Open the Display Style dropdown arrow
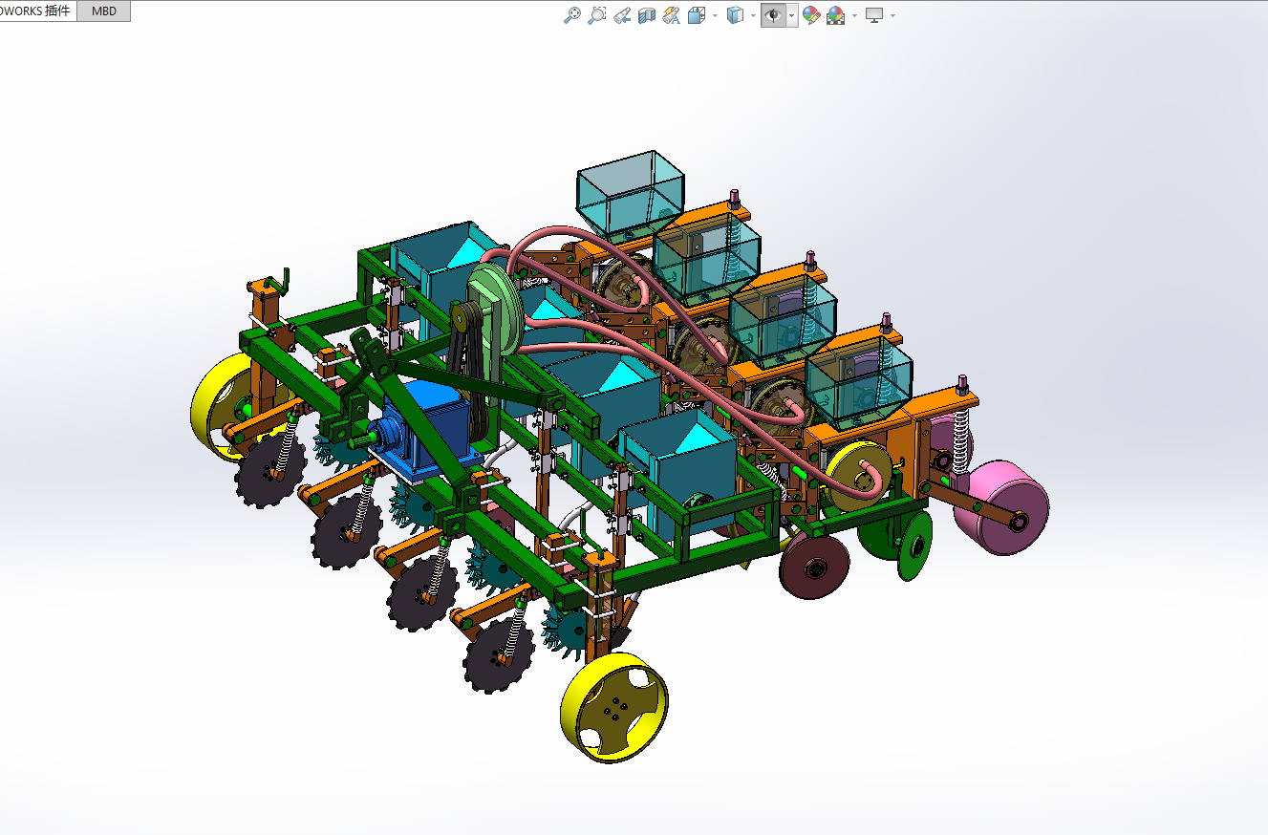This screenshot has height=835, width=1268. 753,15
